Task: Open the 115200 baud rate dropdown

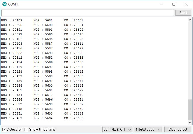Action: [x=148, y=129]
